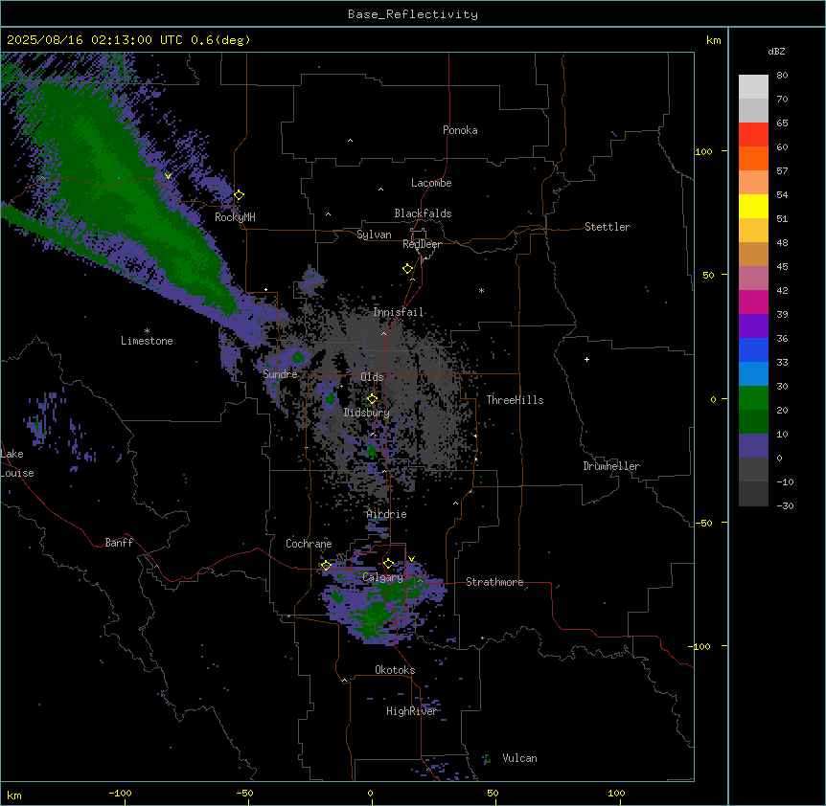
Task: Select the Lacombe label on the map
Action: pos(431,183)
